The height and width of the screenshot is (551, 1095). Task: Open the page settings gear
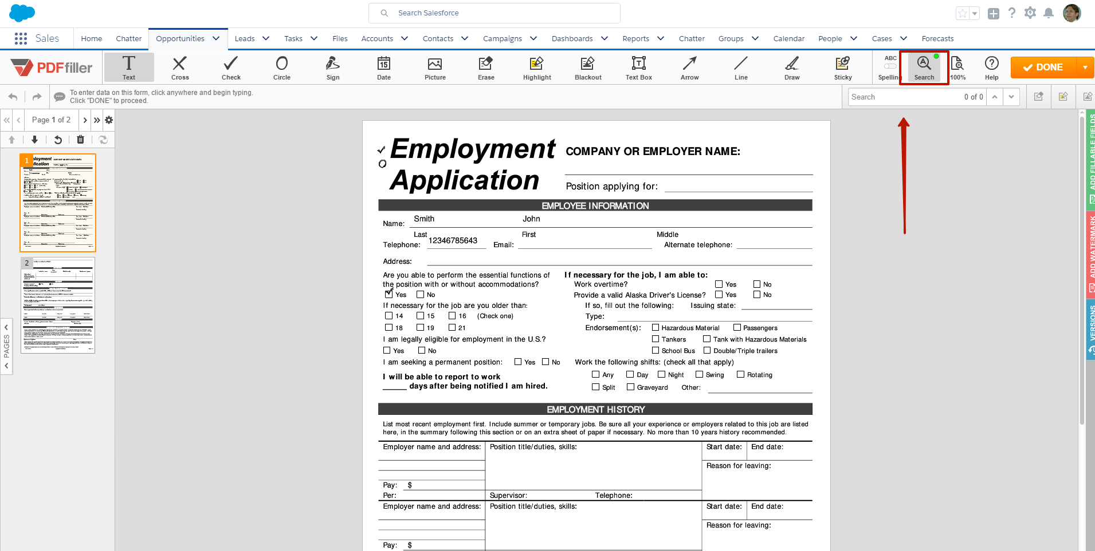click(109, 120)
